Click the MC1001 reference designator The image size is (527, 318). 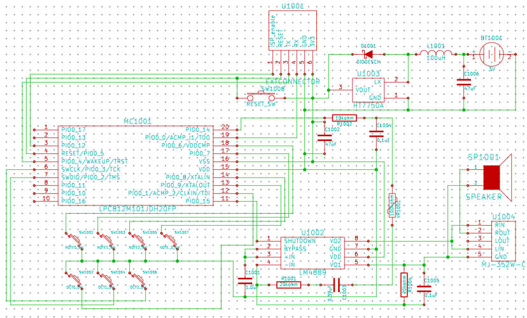[138, 121]
